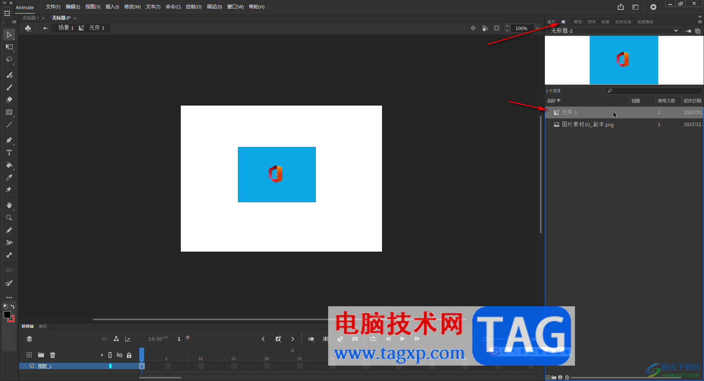704x381 pixels.
Task: Select the Classic Brush tool
Action: click(x=9, y=87)
